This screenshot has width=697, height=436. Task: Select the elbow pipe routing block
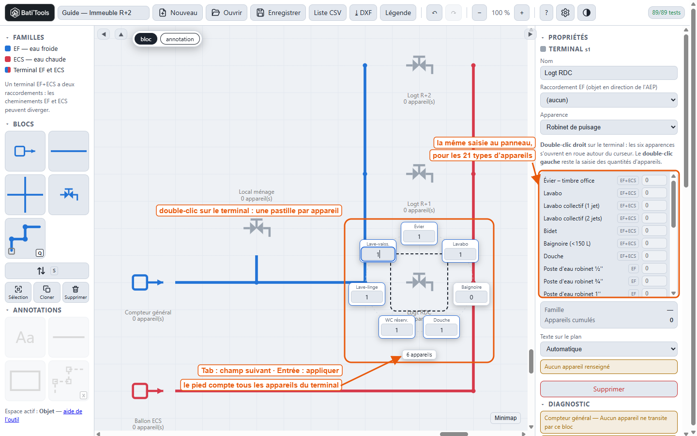[25, 238]
